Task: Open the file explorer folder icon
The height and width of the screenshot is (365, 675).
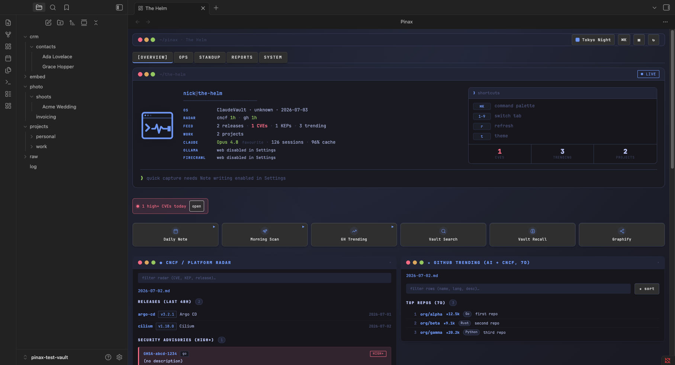Action: tap(39, 7)
